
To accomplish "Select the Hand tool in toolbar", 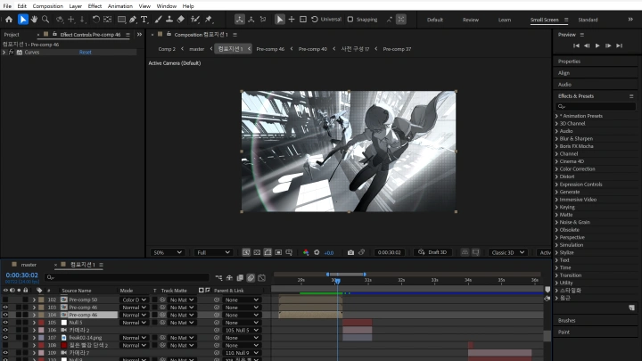I will pos(35,19).
